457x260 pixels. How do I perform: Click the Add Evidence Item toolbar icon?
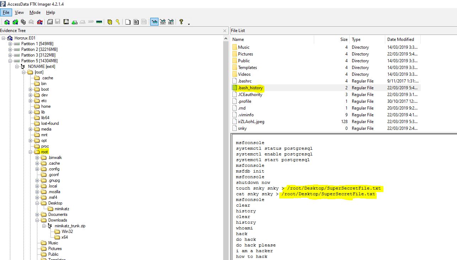[7, 22]
